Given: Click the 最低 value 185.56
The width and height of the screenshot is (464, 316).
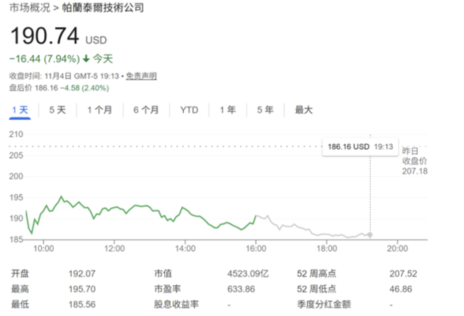Looking at the screenshot, I should click(82, 305).
